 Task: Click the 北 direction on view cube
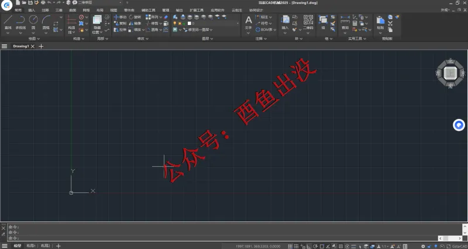[450, 61]
